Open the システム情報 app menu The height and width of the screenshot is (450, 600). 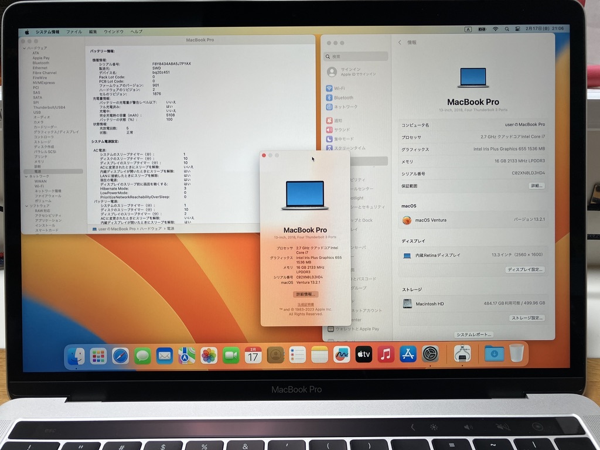tap(47, 32)
